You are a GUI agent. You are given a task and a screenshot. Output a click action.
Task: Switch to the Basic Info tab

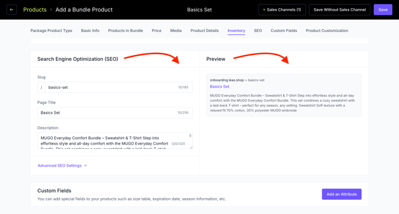90,31
